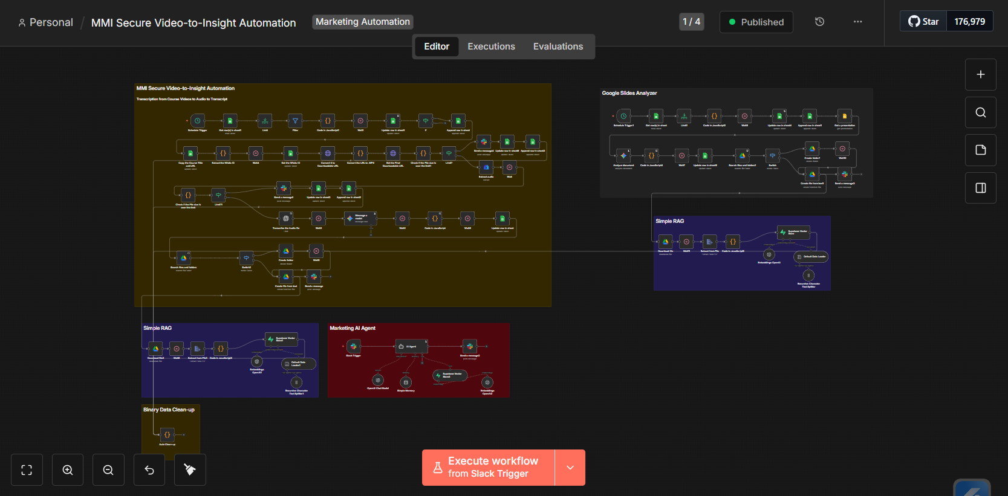Select the Message a model node
Viewport: 1008px width, 496px height.
click(x=360, y=219)
